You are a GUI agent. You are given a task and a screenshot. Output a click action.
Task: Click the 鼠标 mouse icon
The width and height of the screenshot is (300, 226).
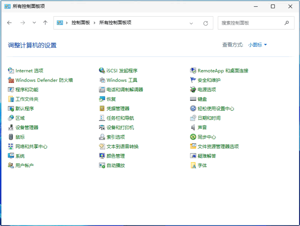(11, 137)
